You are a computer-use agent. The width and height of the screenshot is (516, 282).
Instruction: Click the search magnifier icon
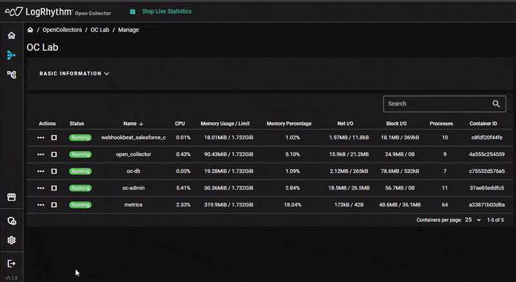pos(496,104)
